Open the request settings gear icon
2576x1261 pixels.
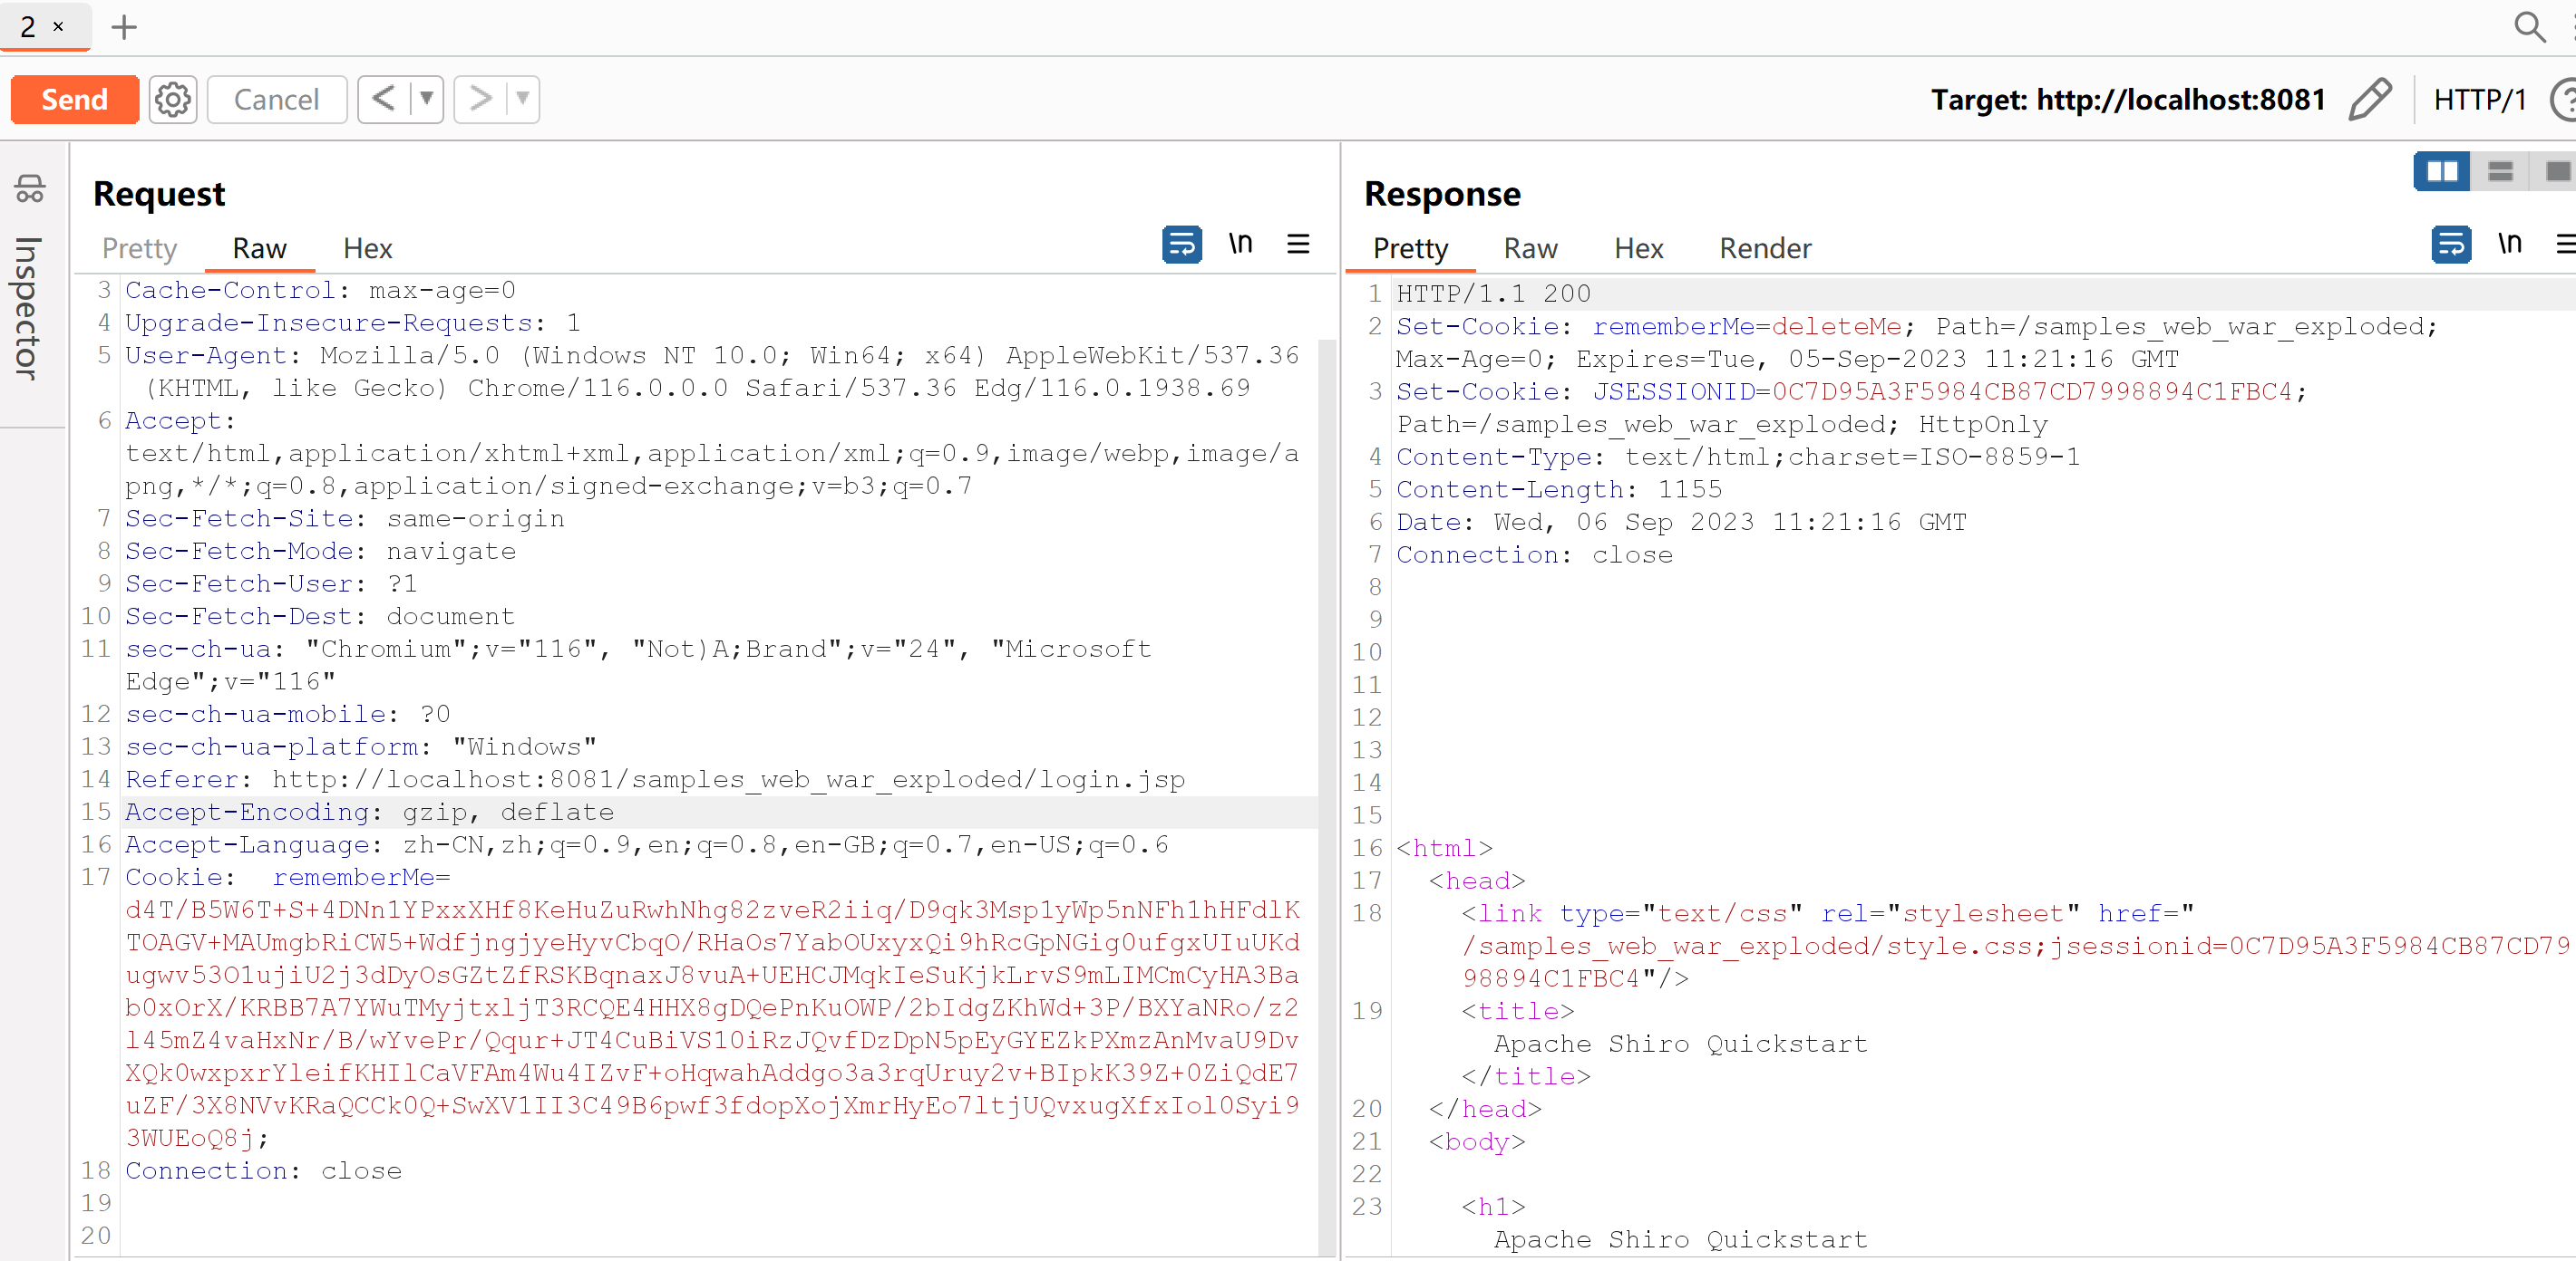pyautogui.click(x=173, y=99)
